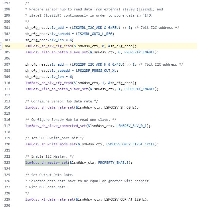Click slv_subadd member on line 302
Screen dimensions: 197x207
point(60,34)
